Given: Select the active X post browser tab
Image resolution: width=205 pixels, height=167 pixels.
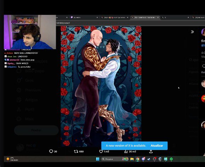Looking at the screenshot, I should 145,17.
